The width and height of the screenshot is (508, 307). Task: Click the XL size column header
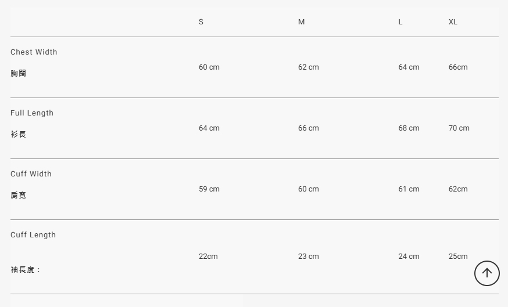(x=453, y=22)
